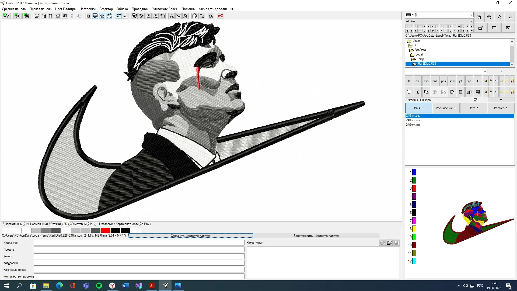Click the floppy disk save icon in file panel
The width and height of the screenshot is (517, 291).
coord(461,92)
